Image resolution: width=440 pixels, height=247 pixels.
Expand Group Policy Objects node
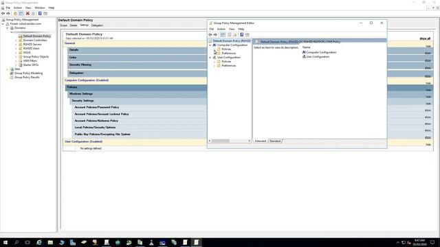[x=16, y=56]
